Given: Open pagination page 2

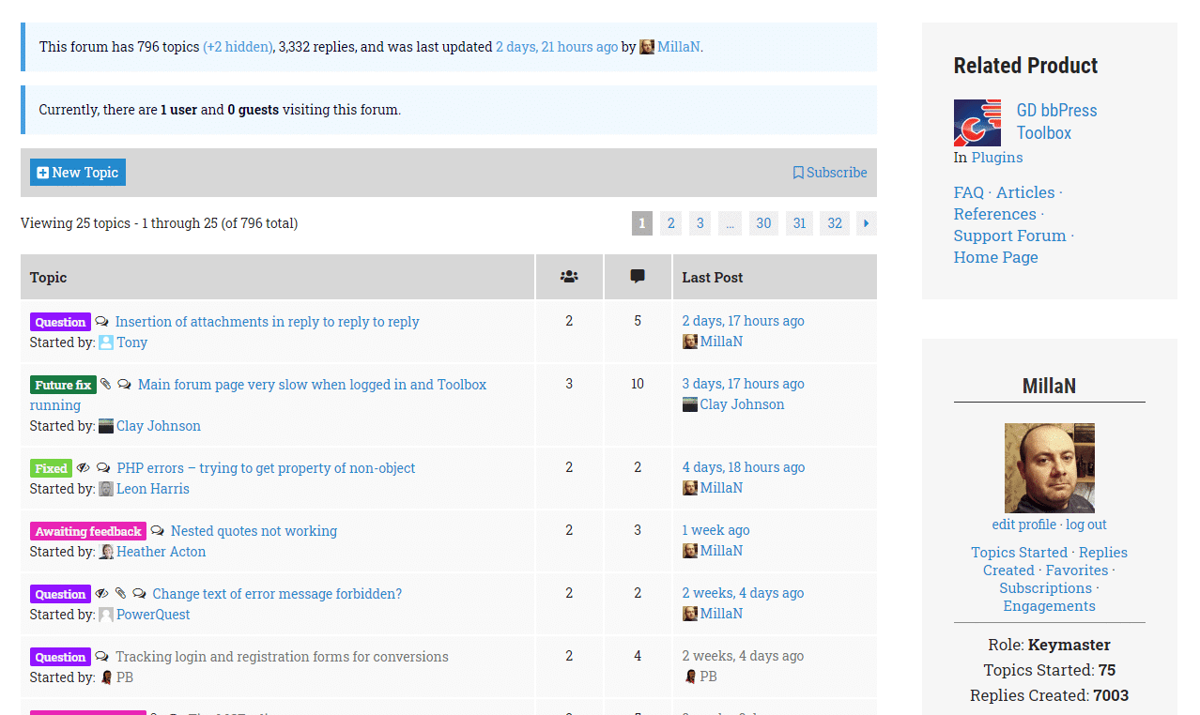Looking at the screenshot, I should tap(670, 223).
